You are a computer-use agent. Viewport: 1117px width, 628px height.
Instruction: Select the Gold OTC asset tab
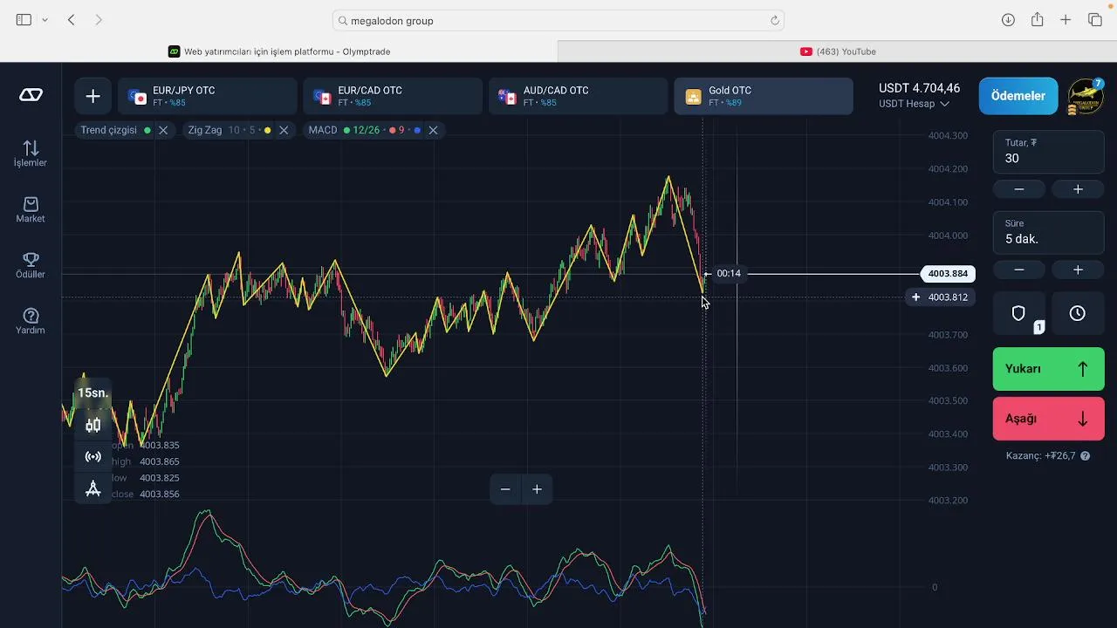[x=764, y=96]
